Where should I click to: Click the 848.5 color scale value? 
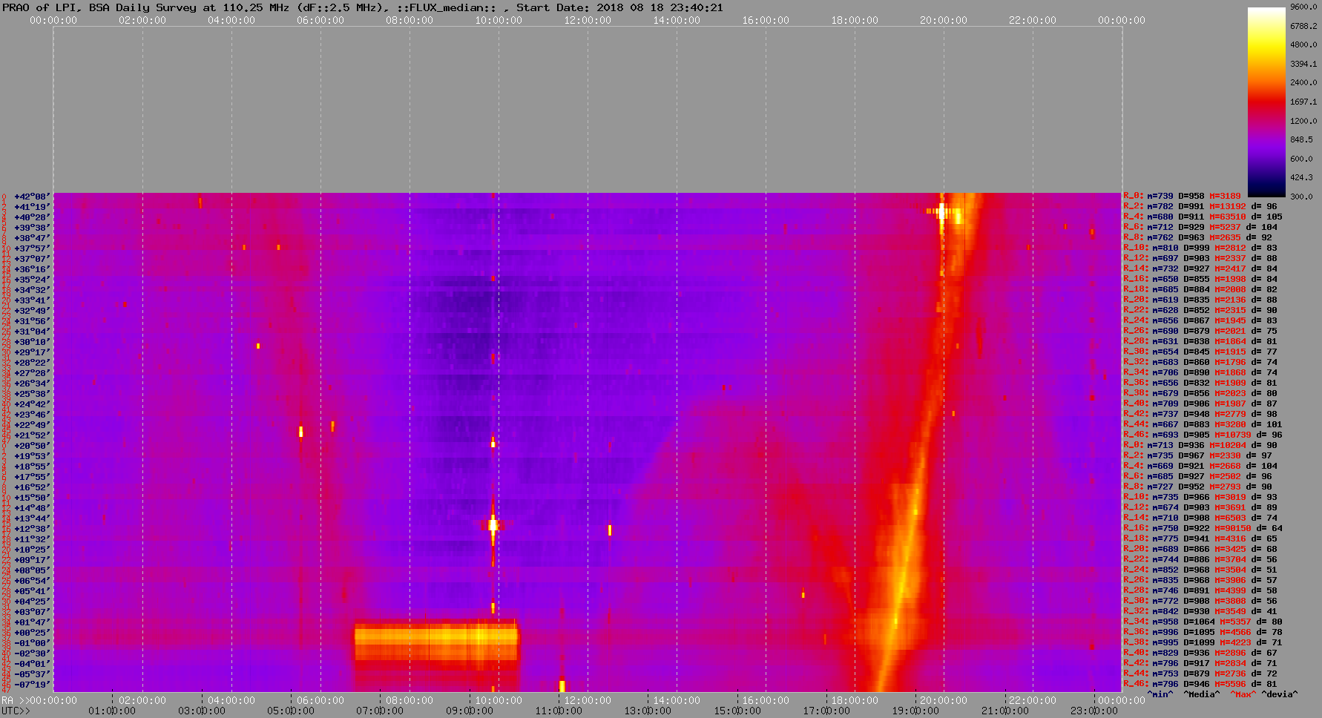point(1302,139)
